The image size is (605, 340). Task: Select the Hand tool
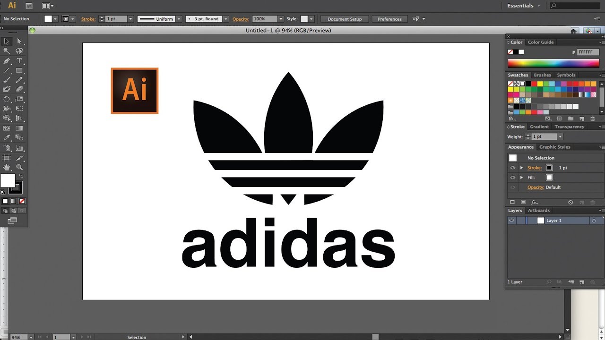(x=7, y=167)
